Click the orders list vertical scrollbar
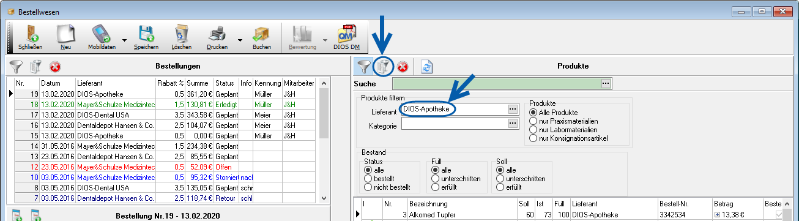The image size is (799, 221). click(x=324, y=140)
